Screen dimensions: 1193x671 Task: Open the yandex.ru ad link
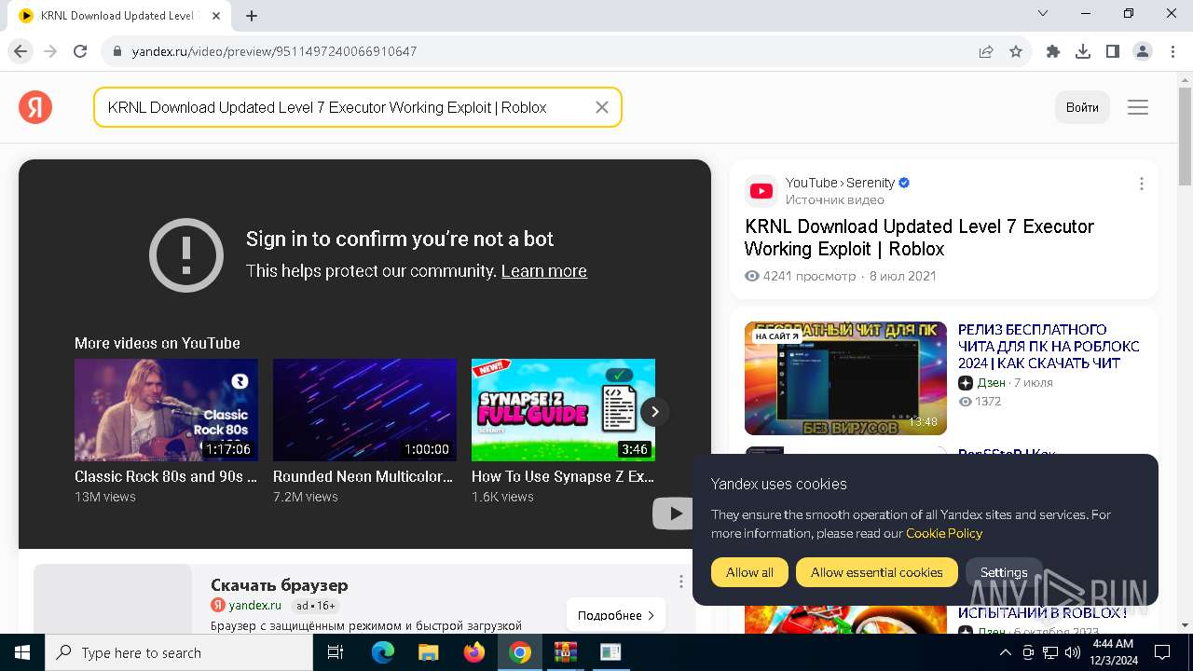pos(254,605)
